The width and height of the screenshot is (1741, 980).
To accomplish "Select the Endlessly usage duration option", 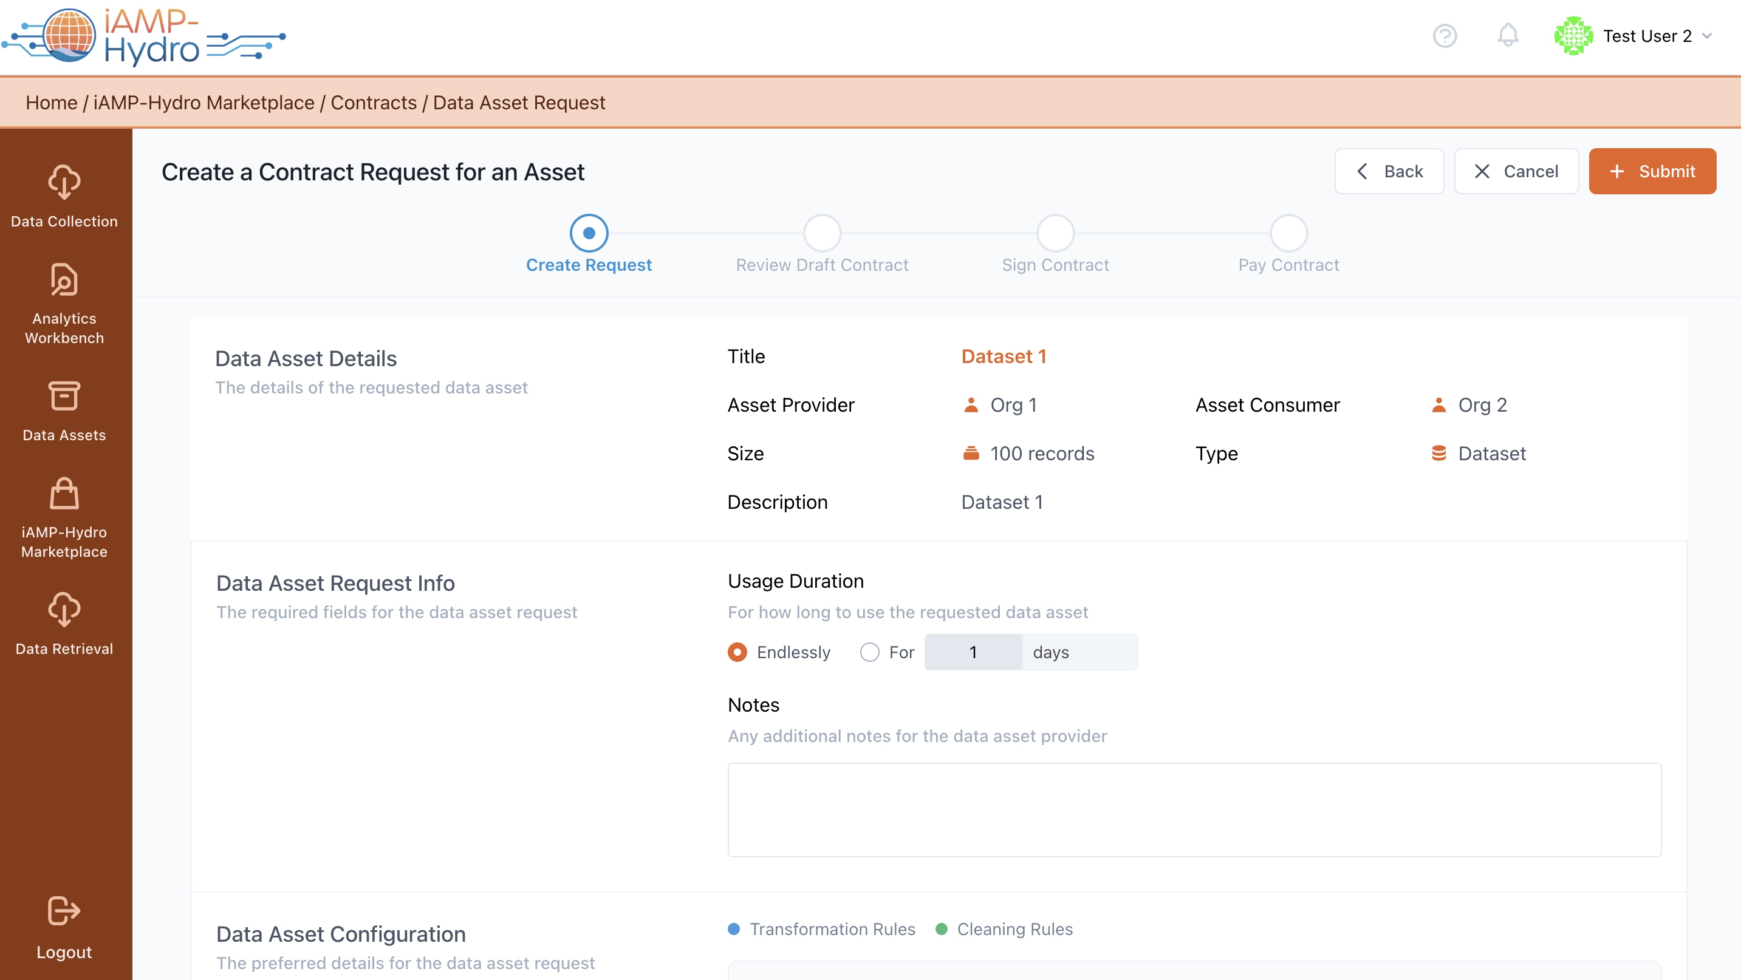I will point(737,652).
